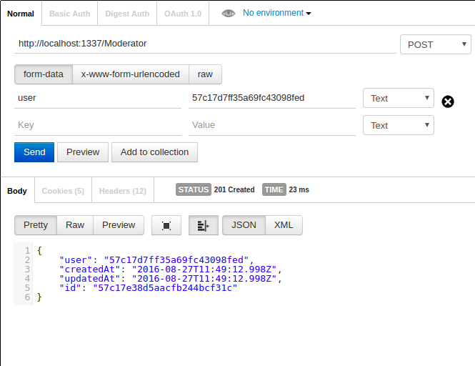Show the Raw response view
Viewport: 475px width, 366px height.
coord(75,225)
